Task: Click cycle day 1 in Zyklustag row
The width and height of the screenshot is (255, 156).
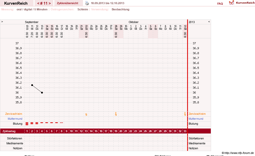Action: pyautogui.click(x=27, y=131)
